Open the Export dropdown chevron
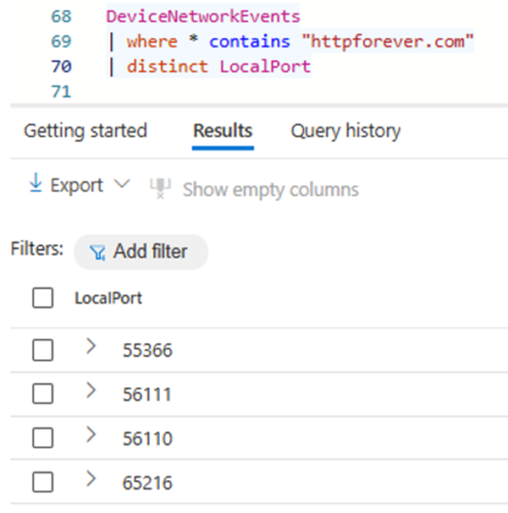Screen dimensions: 508x513 (x=121, y=184)
